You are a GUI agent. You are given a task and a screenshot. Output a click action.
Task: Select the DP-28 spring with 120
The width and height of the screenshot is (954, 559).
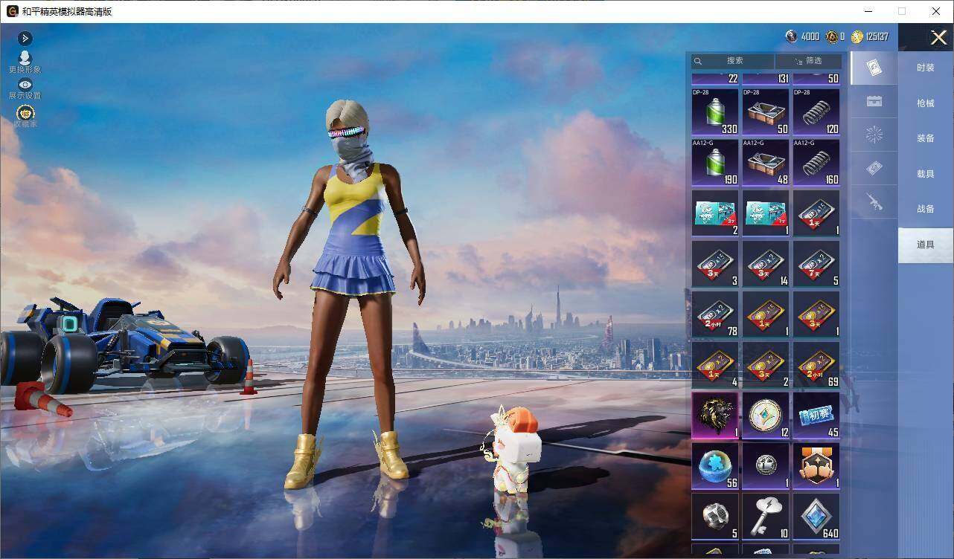tap(816, 112)
